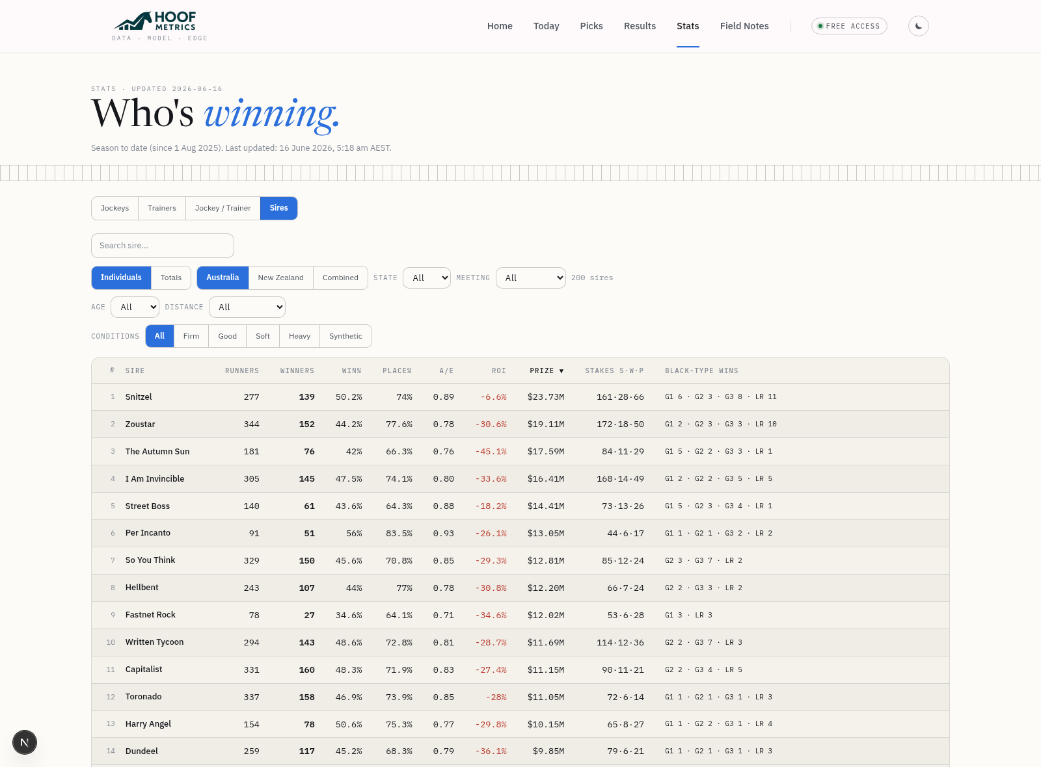
Task: Sort table by Place% column
Action: click(x=398, y=371)
